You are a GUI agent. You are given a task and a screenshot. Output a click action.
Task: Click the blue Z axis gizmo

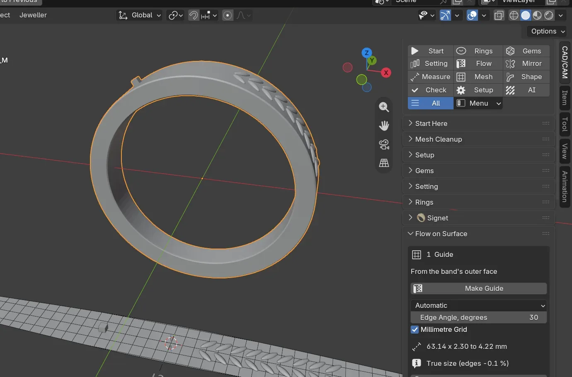tap(366, 53)
